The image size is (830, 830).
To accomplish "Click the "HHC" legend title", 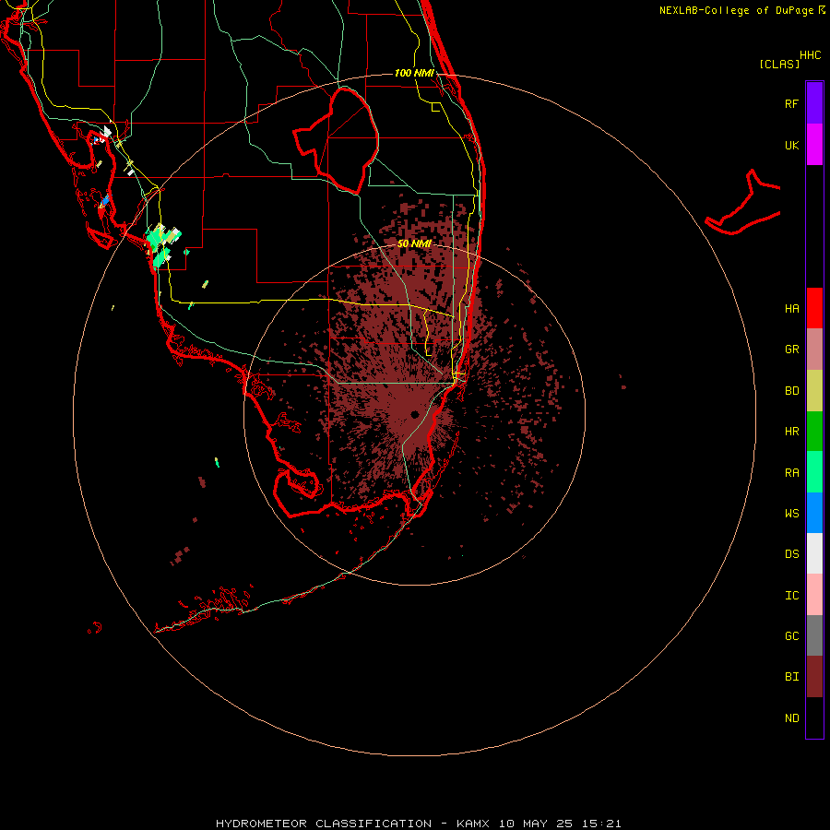I will click(811, 55).
